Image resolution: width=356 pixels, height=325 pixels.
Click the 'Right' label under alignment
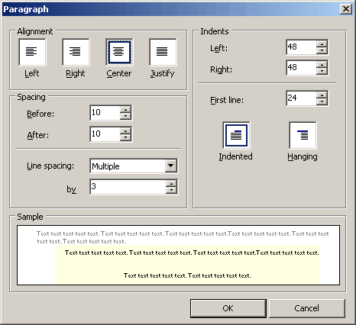click(76, 74)
